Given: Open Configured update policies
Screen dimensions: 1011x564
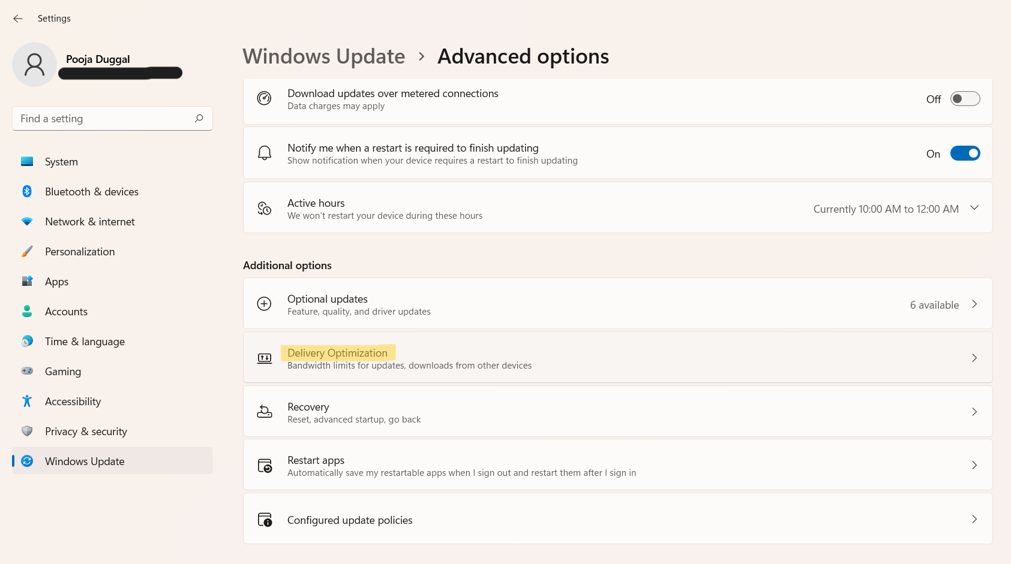Looking at the screenshot, I should pyautogui.click(x=350, y=520).
